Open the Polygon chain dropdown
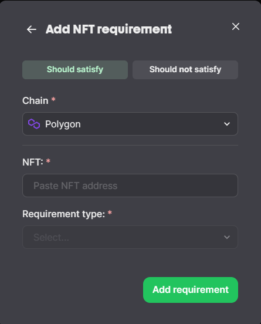261x324 pixels. (130, 124)
